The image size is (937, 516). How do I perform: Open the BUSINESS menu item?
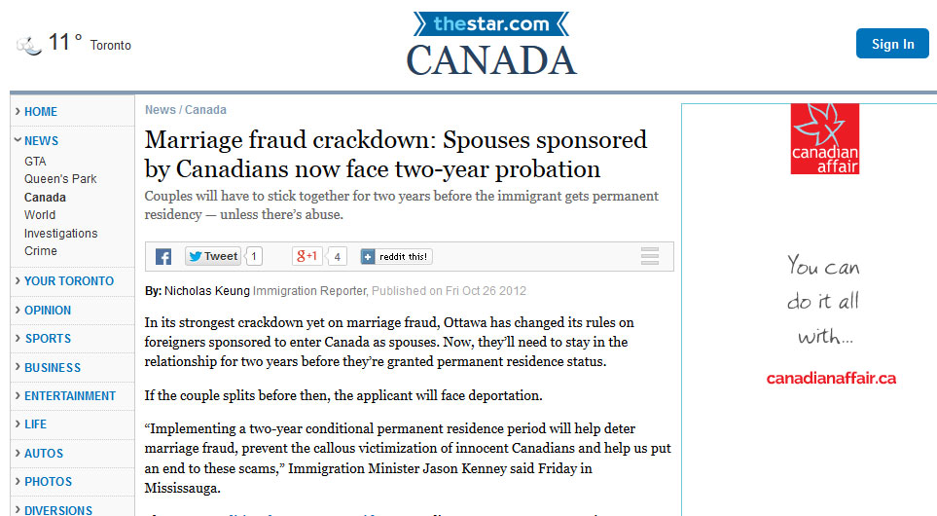tap(52, 368)
